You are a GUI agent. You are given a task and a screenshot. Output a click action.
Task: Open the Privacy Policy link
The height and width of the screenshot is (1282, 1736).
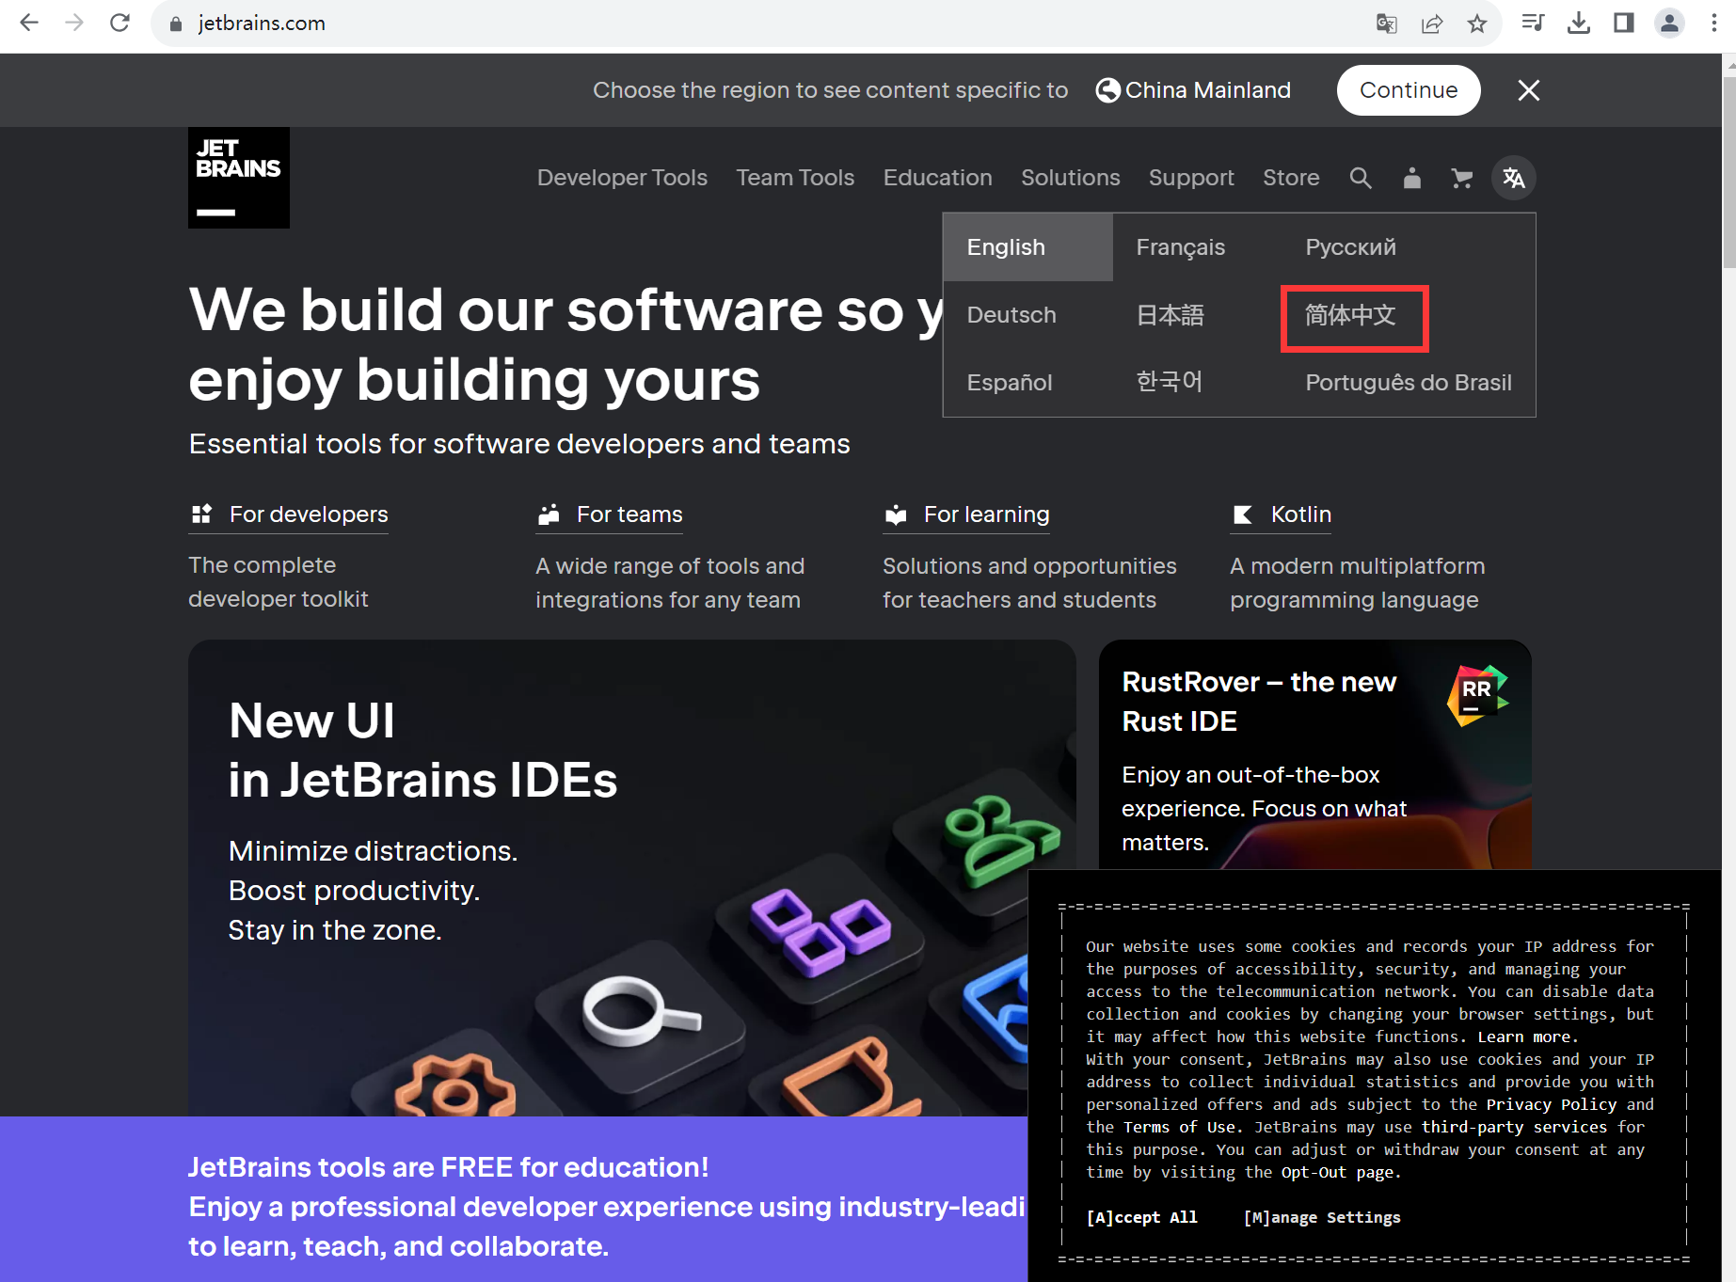1552,1104
